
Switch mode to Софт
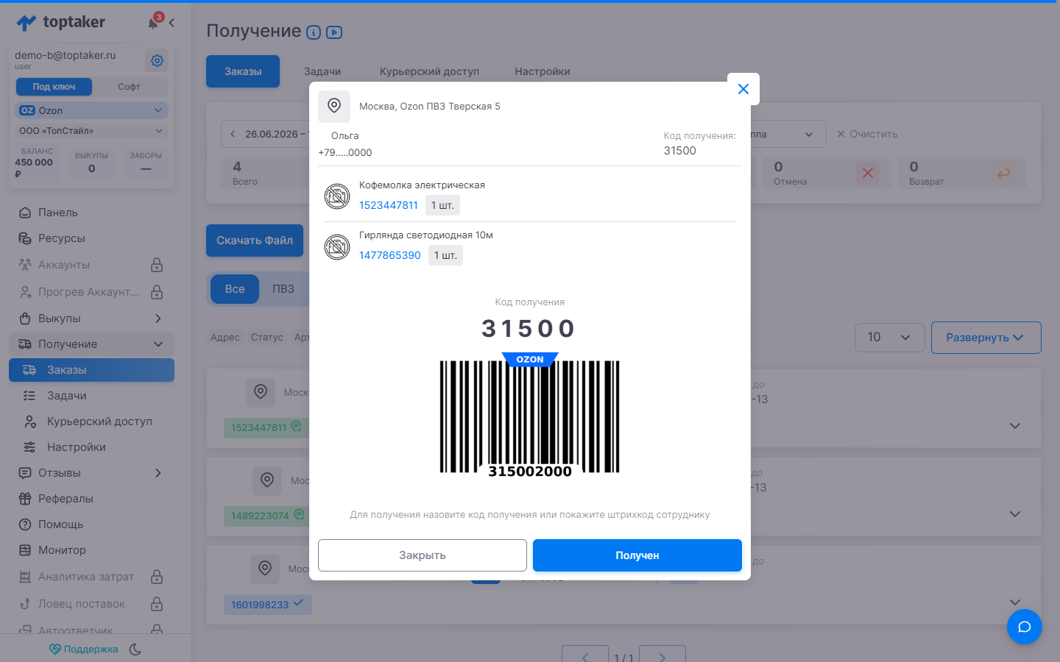tap(129, 87)
